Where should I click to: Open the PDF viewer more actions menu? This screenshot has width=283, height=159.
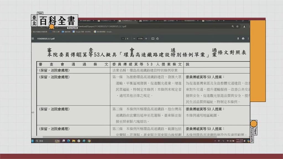pos(248,39)
